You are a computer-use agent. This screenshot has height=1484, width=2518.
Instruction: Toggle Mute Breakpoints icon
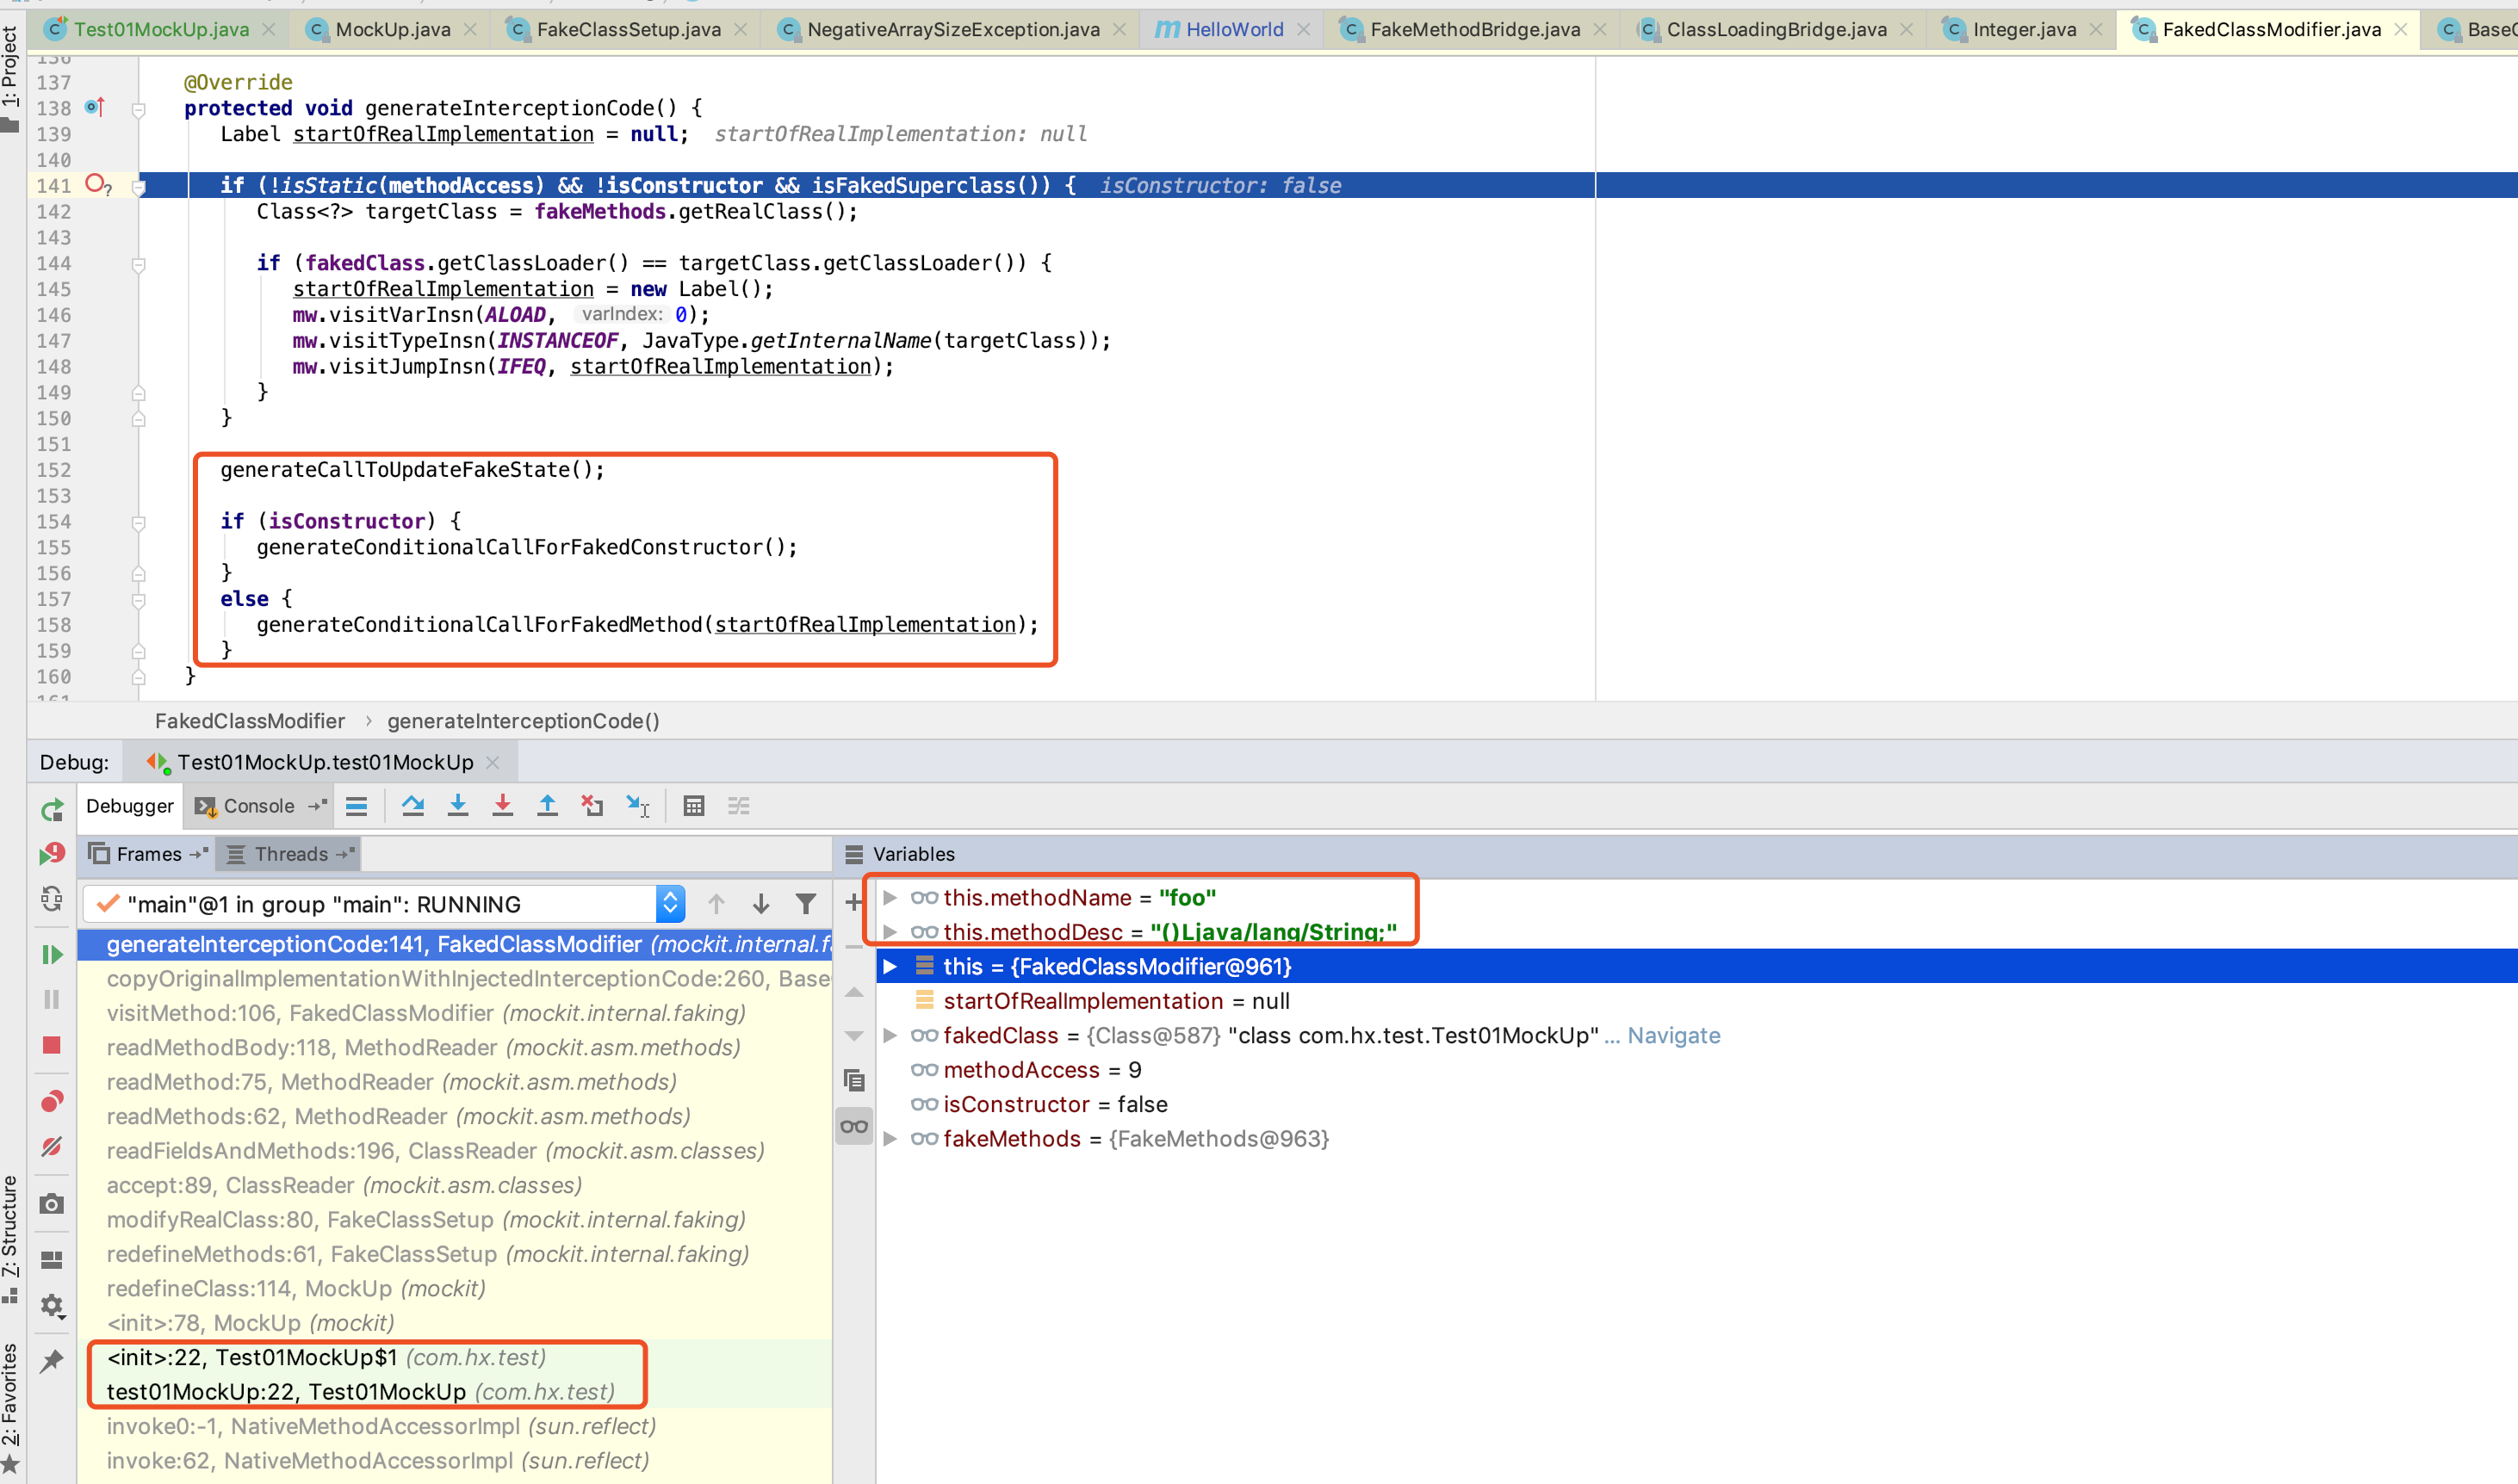pos(52,1146)
